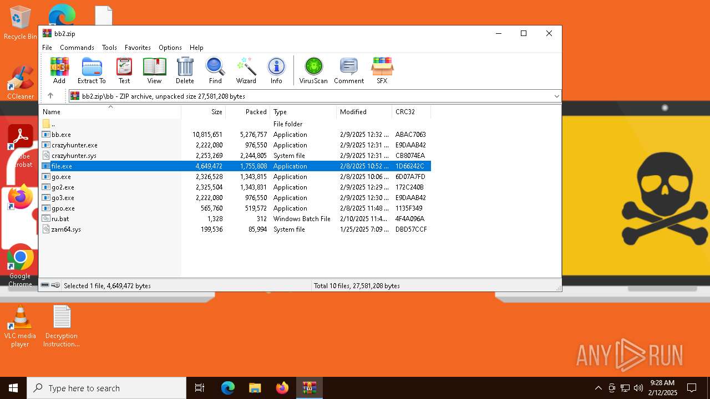Viewport: 710px width, 399px height.
Task: Select crazyhunter.sys in the list
Action: click(x=235, y=156)
